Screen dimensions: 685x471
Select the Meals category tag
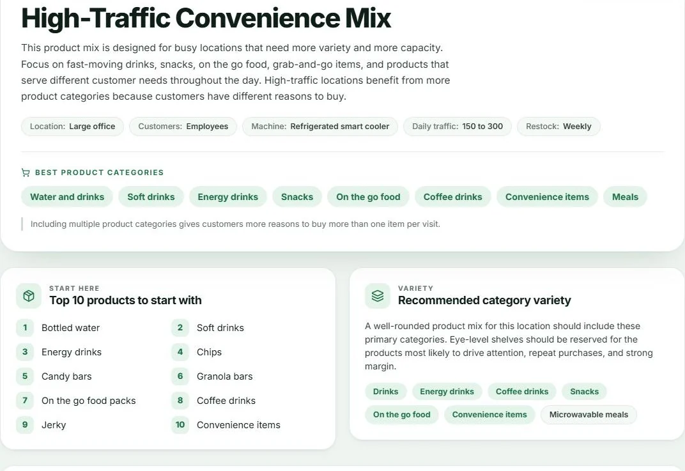(x=625, y=197)
